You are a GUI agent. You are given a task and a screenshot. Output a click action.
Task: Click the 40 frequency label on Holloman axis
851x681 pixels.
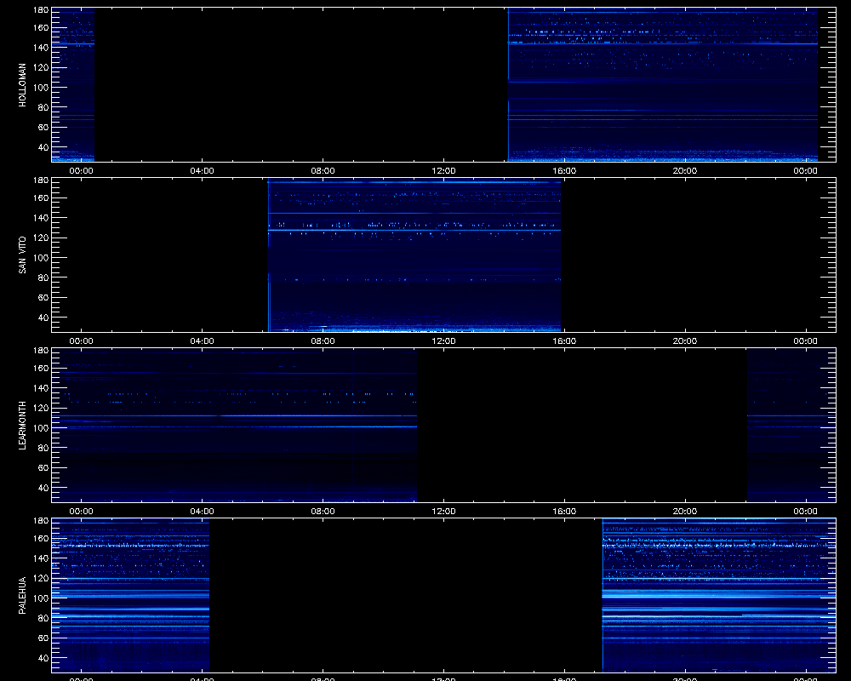pos(43,147)
